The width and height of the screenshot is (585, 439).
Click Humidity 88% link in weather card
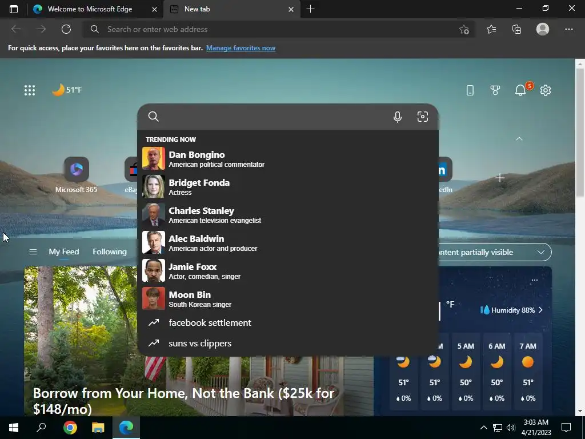511,310
